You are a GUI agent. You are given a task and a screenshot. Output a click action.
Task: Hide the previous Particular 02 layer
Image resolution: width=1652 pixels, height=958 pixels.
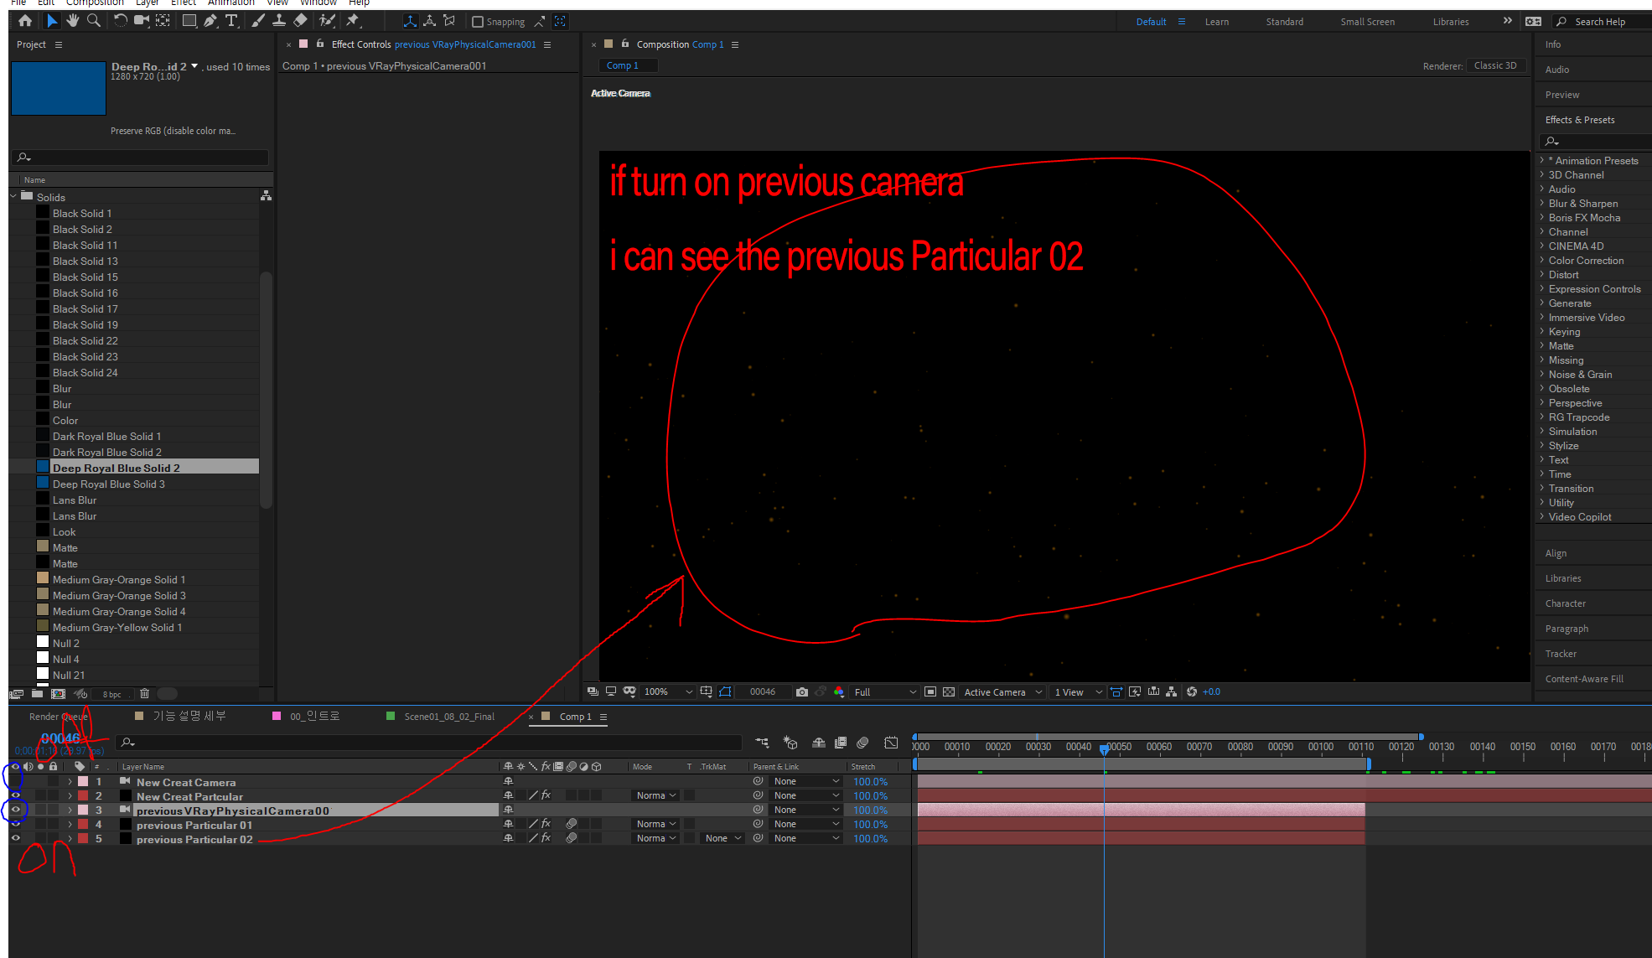click(x=15, y=838)
